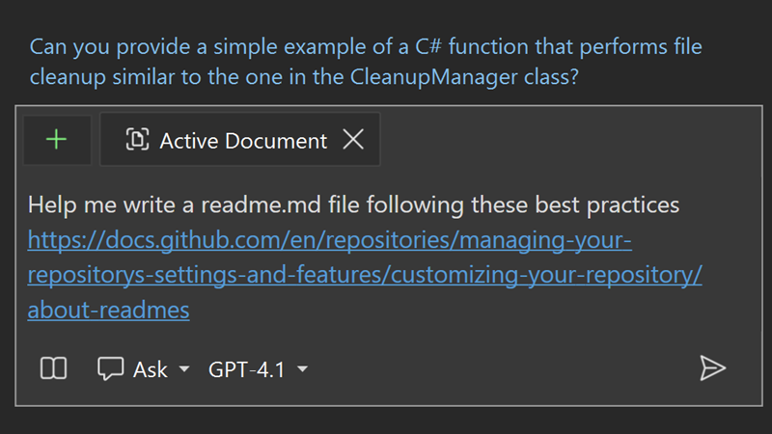This screenshot has height=434, width=772.
Task: Expand the GPT-4.1 model dropdown arrow
Action: (x=303, y=368)
